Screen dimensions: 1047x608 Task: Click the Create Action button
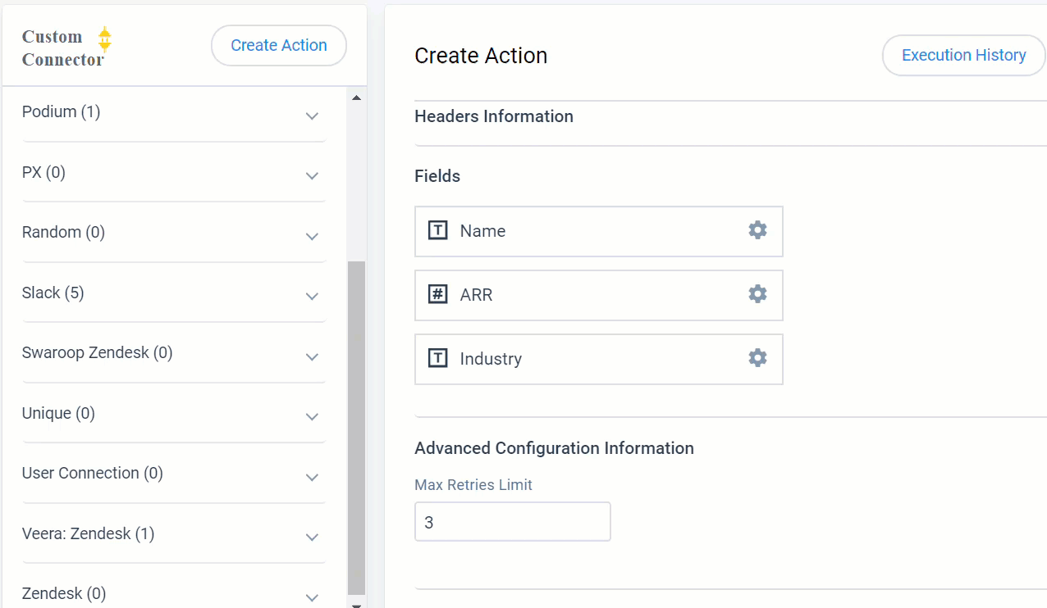pos(279,46)
